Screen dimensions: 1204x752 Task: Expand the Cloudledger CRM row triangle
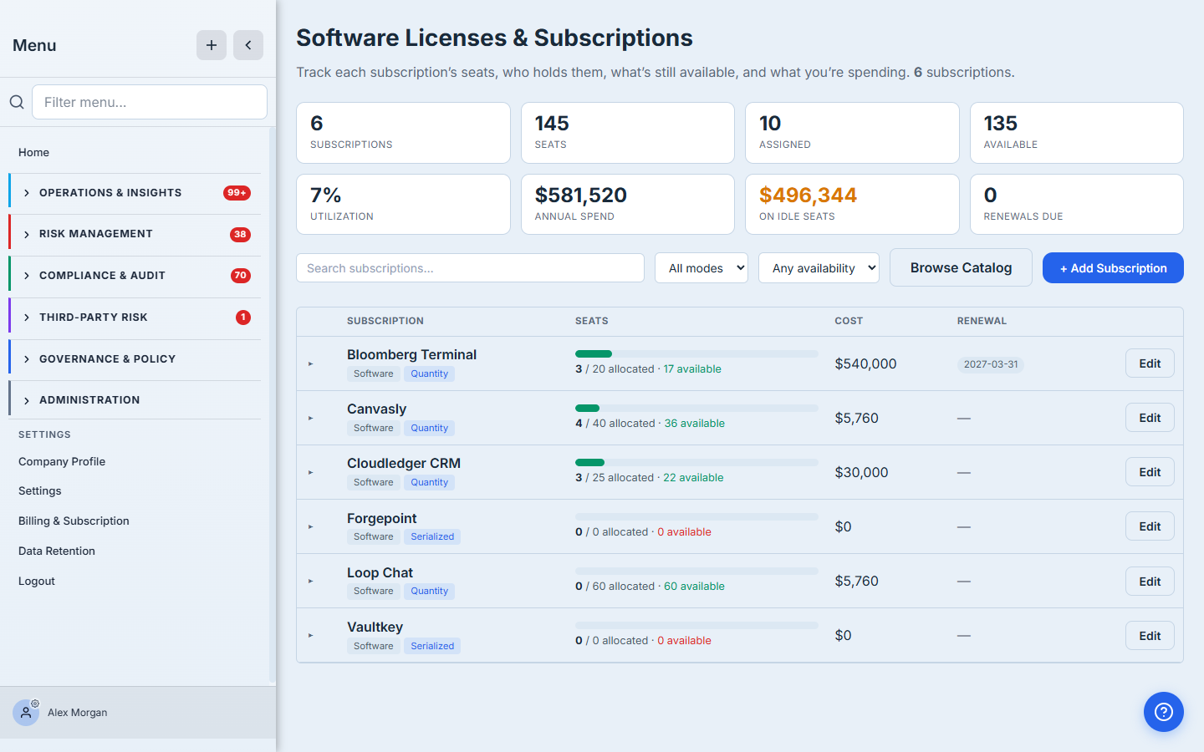(310, 472)
